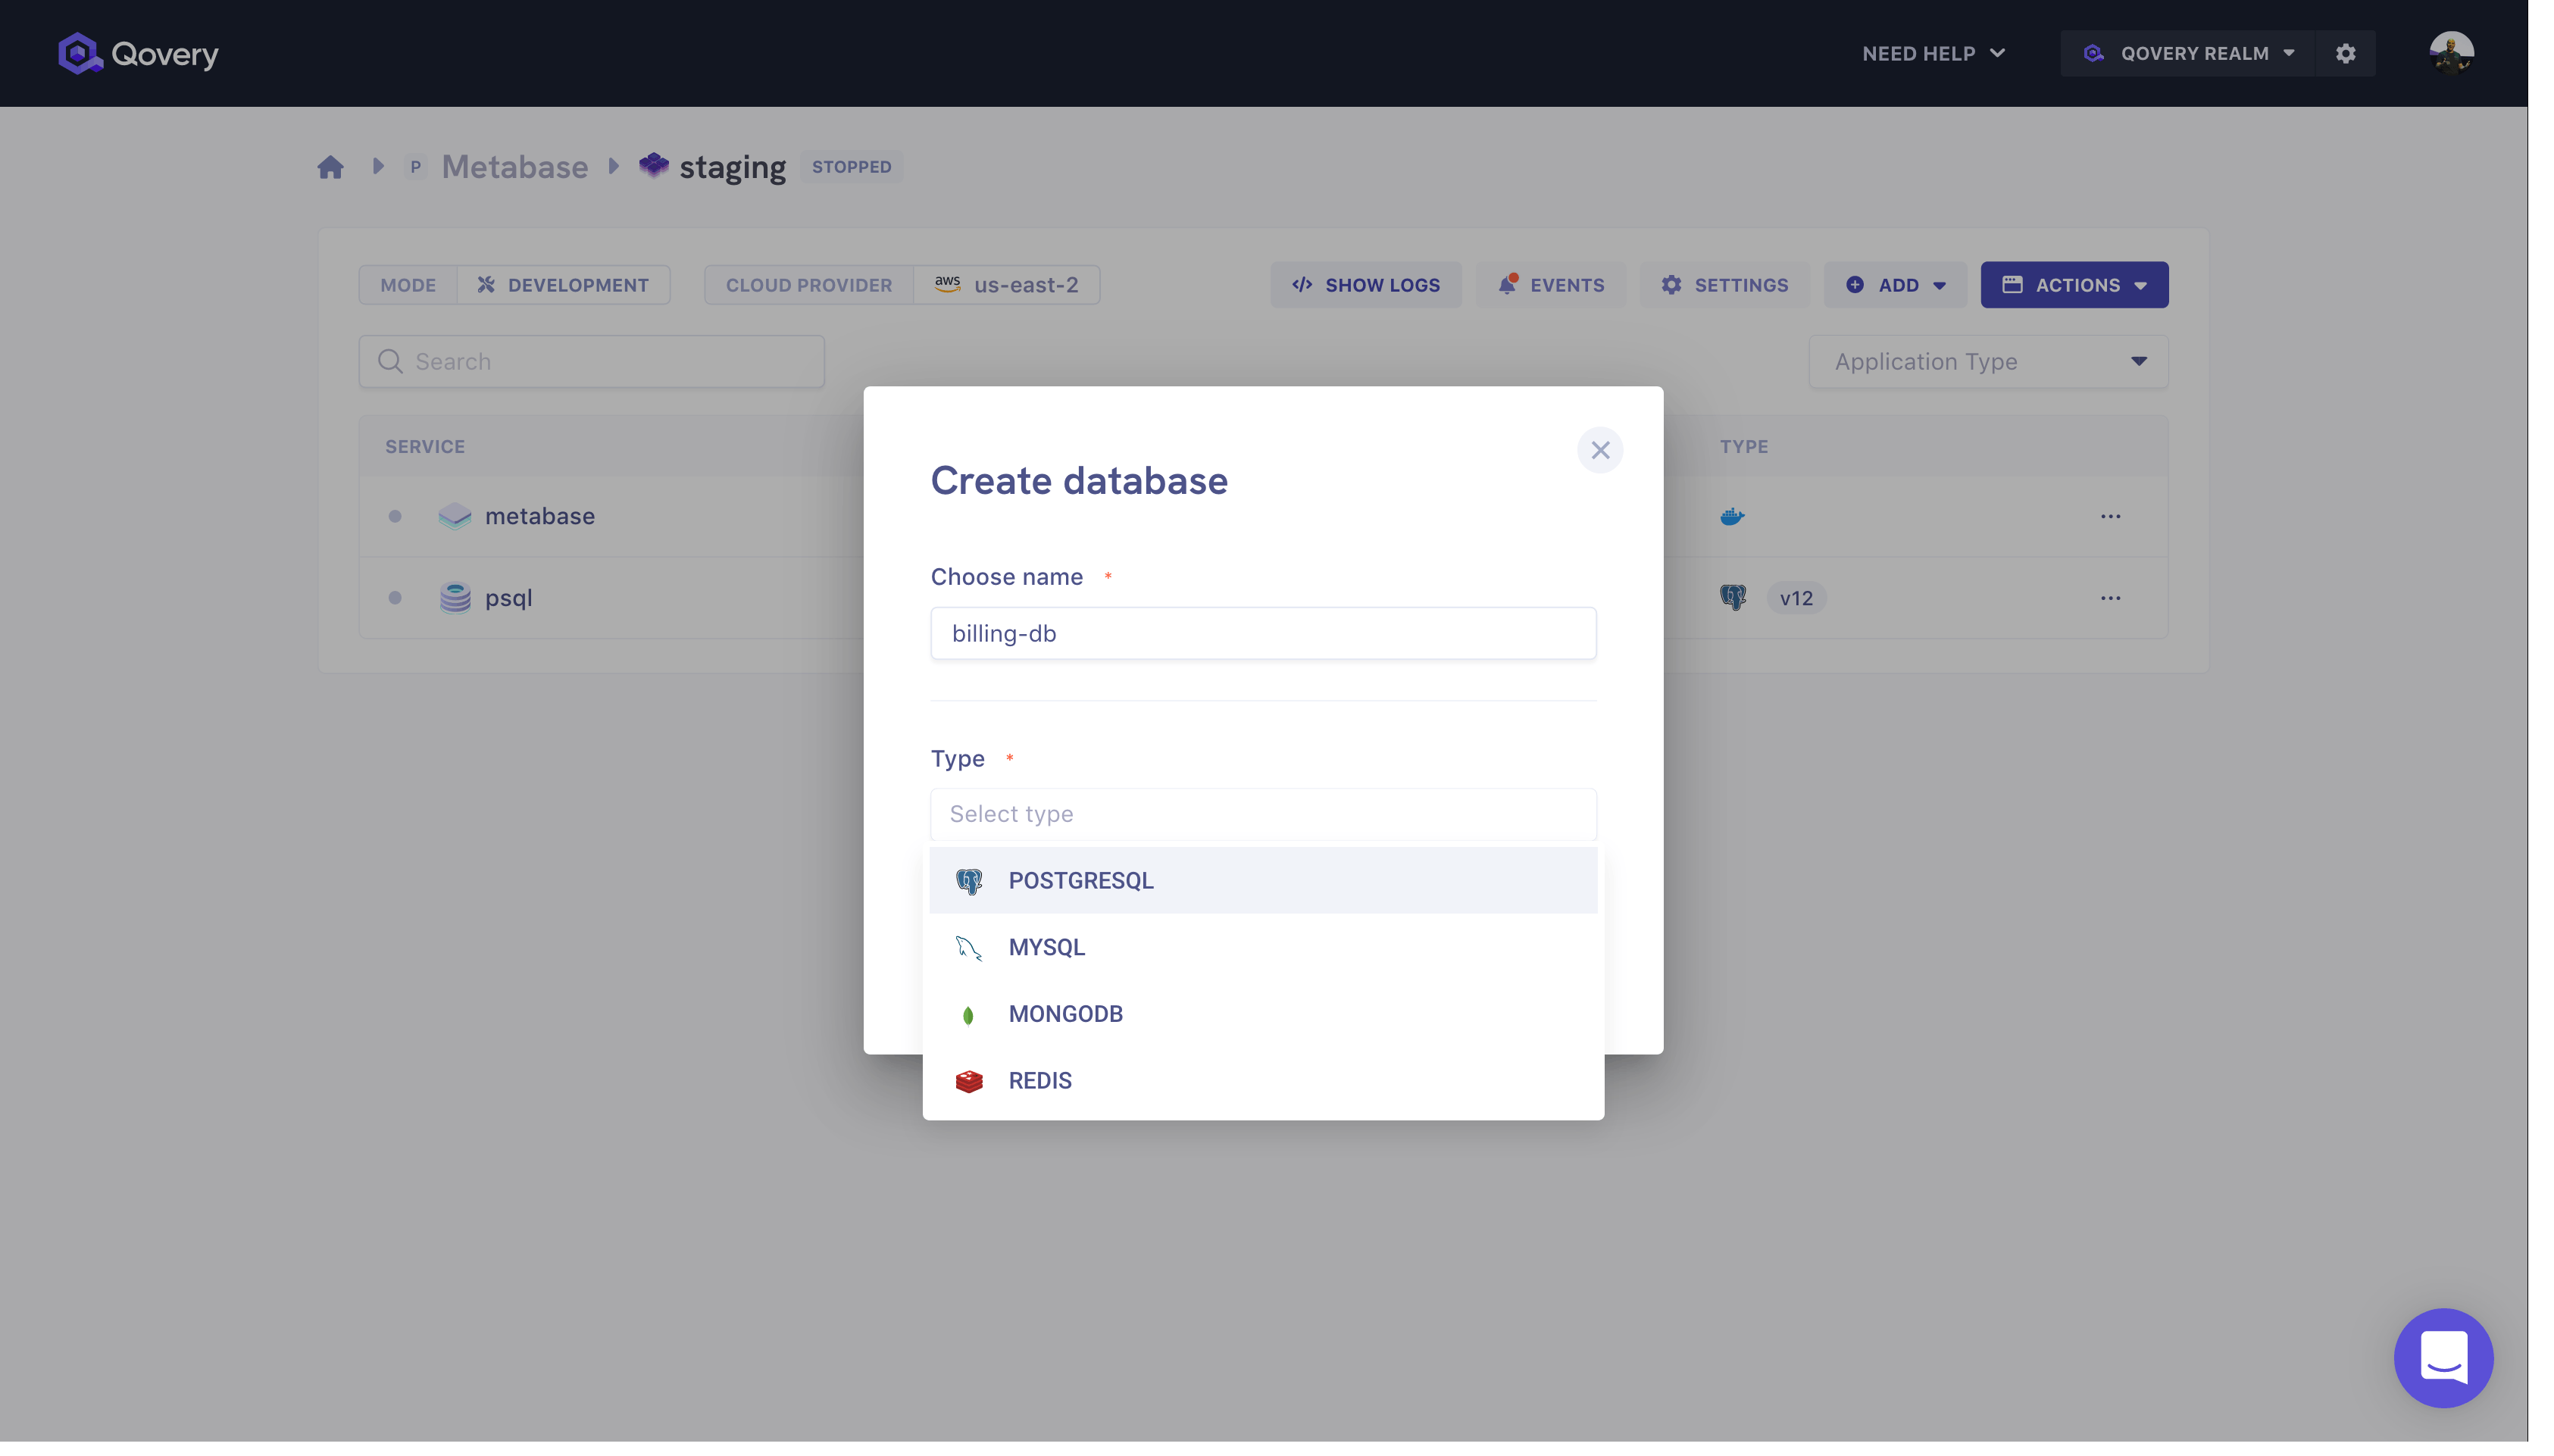Open the user avatar menu
Image resolution: width=2554 pixels, height=1456 pixels.
point(2451,53)
